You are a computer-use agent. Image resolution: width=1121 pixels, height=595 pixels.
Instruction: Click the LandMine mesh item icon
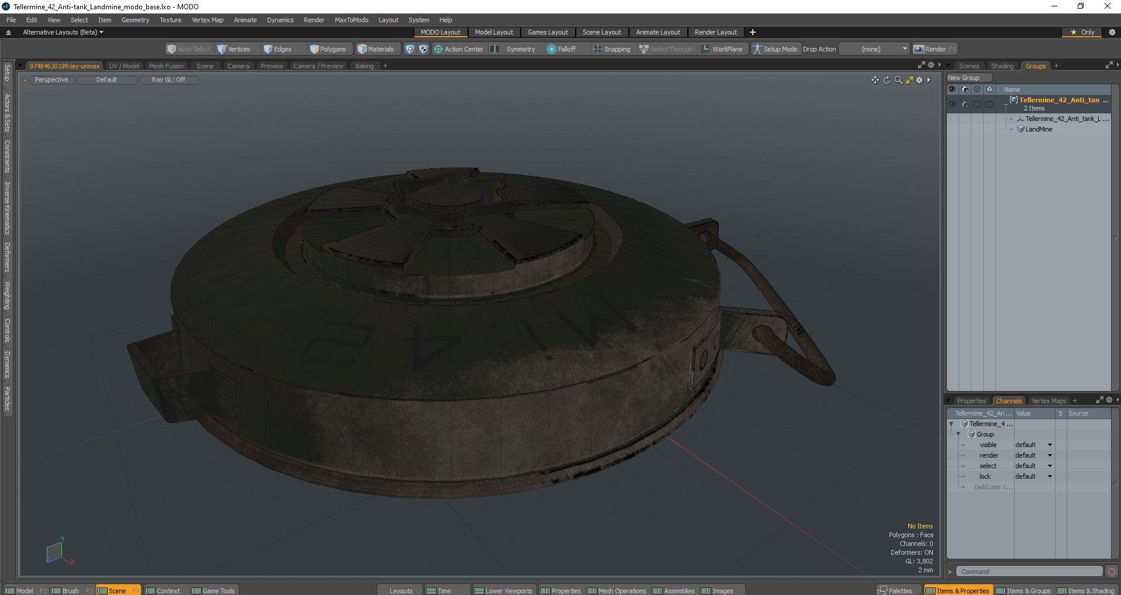(1020, 129)
